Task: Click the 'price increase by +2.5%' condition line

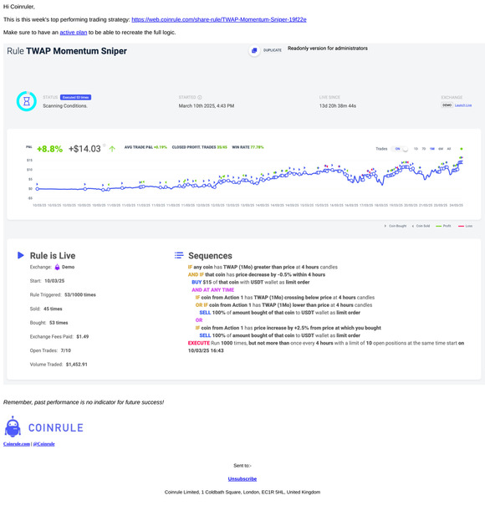Action: (288, 328)
